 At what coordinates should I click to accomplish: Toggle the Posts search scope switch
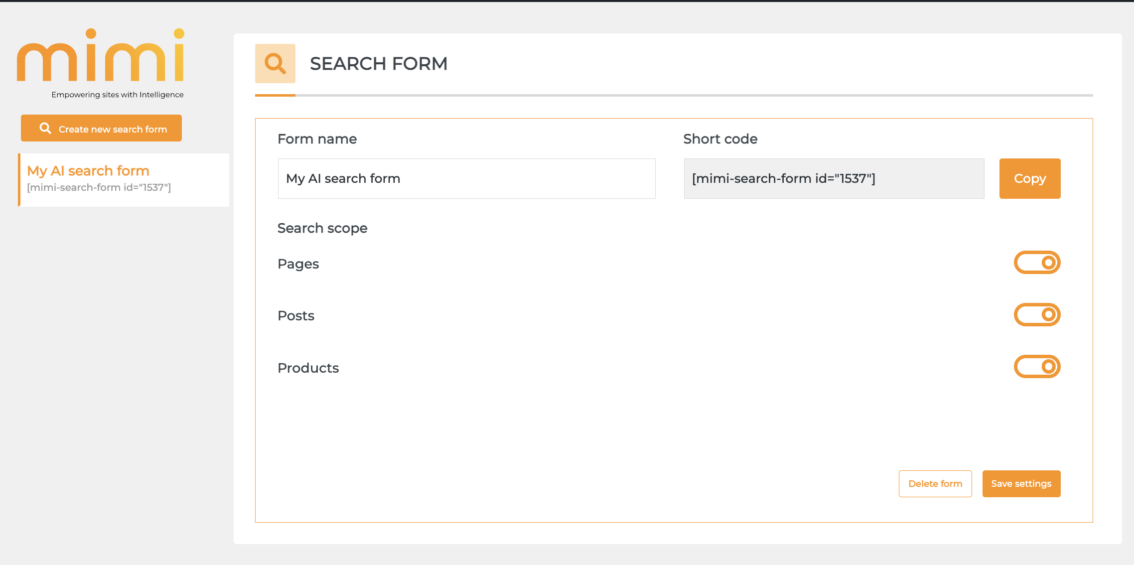point(1037,314)
